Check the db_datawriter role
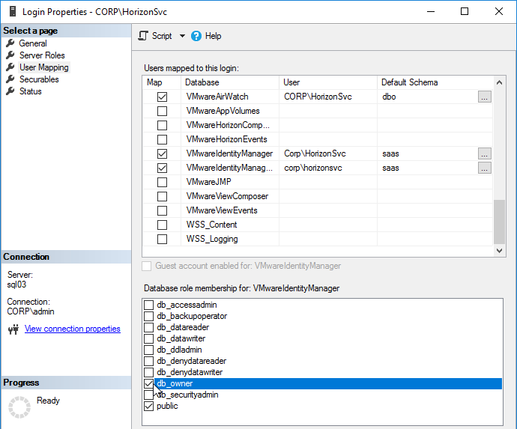 [148, 338]
